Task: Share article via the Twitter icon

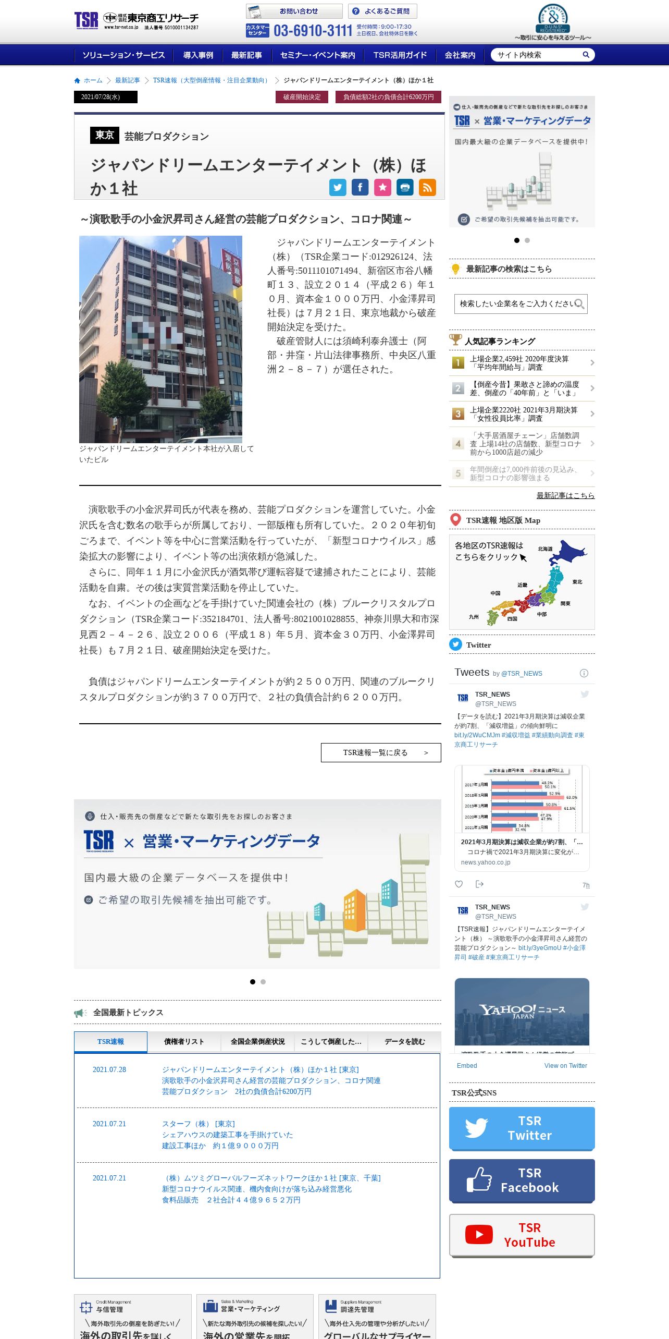Action: click(338, 187)
